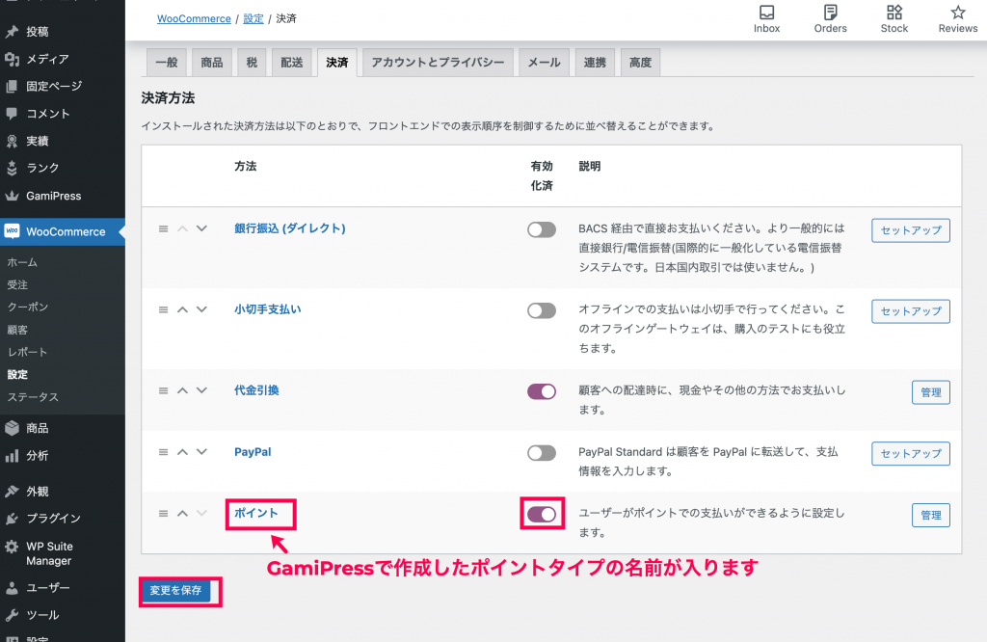Open the Reviews star icon

(957, 13)
